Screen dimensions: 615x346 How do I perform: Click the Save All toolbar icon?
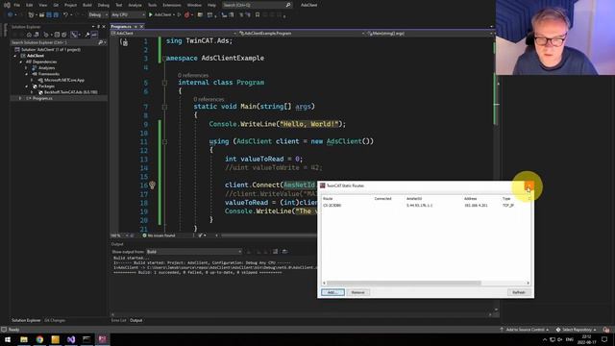pos(56,15)
